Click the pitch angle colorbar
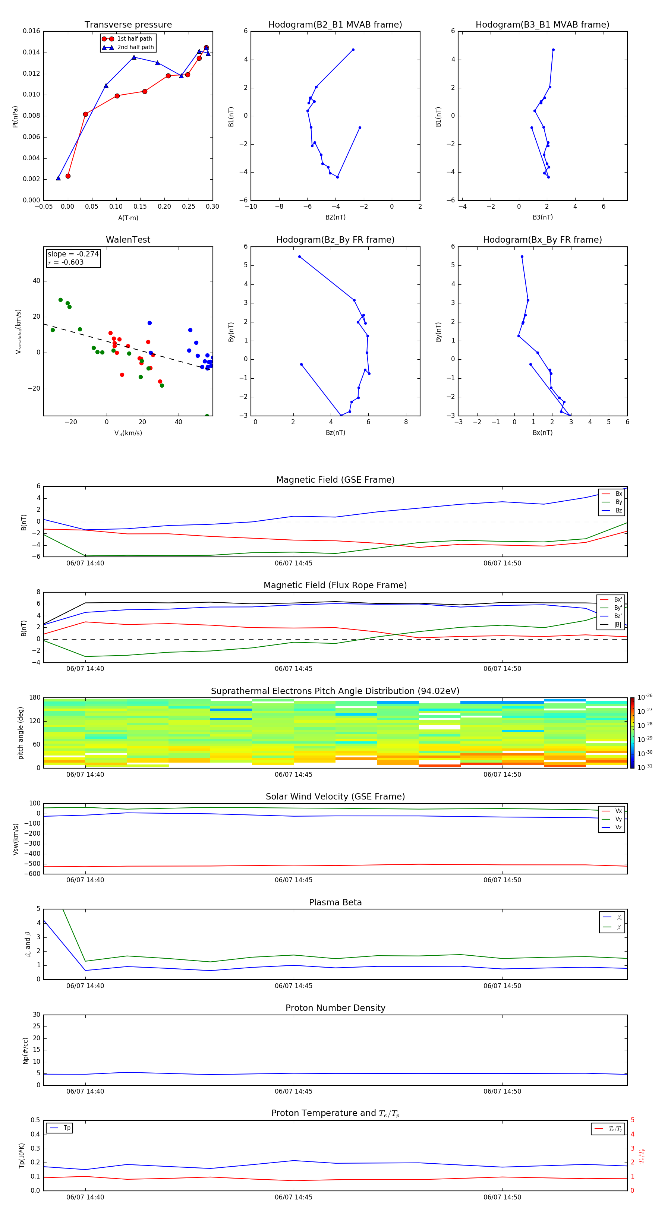This screenshot has width=671, height=1230. tap(632, 733)
